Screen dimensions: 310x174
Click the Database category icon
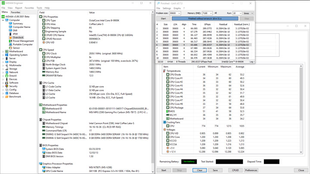pos(7,93)
